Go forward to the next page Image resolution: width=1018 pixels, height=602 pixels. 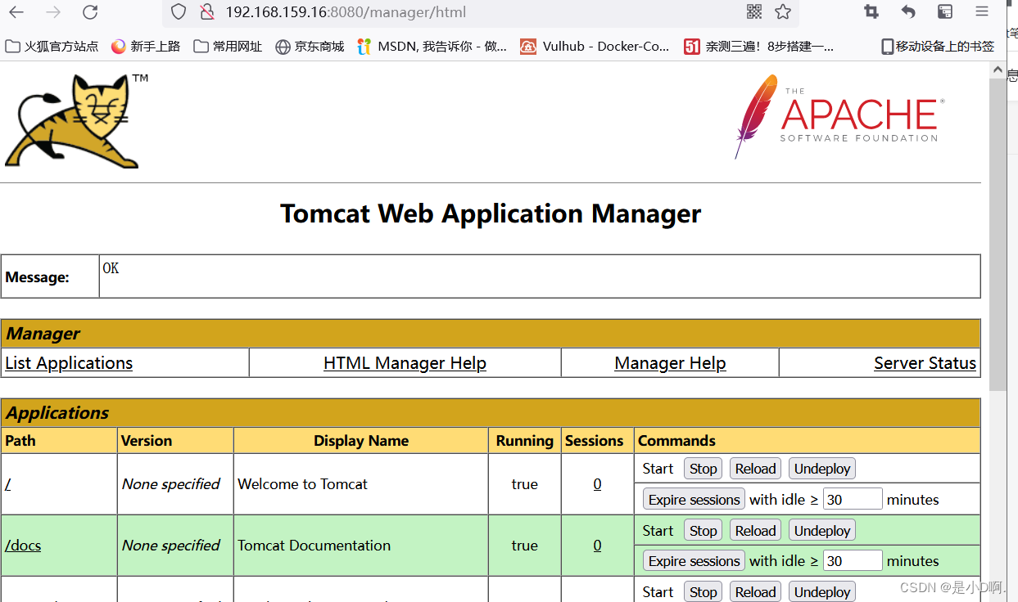(53, 12)
